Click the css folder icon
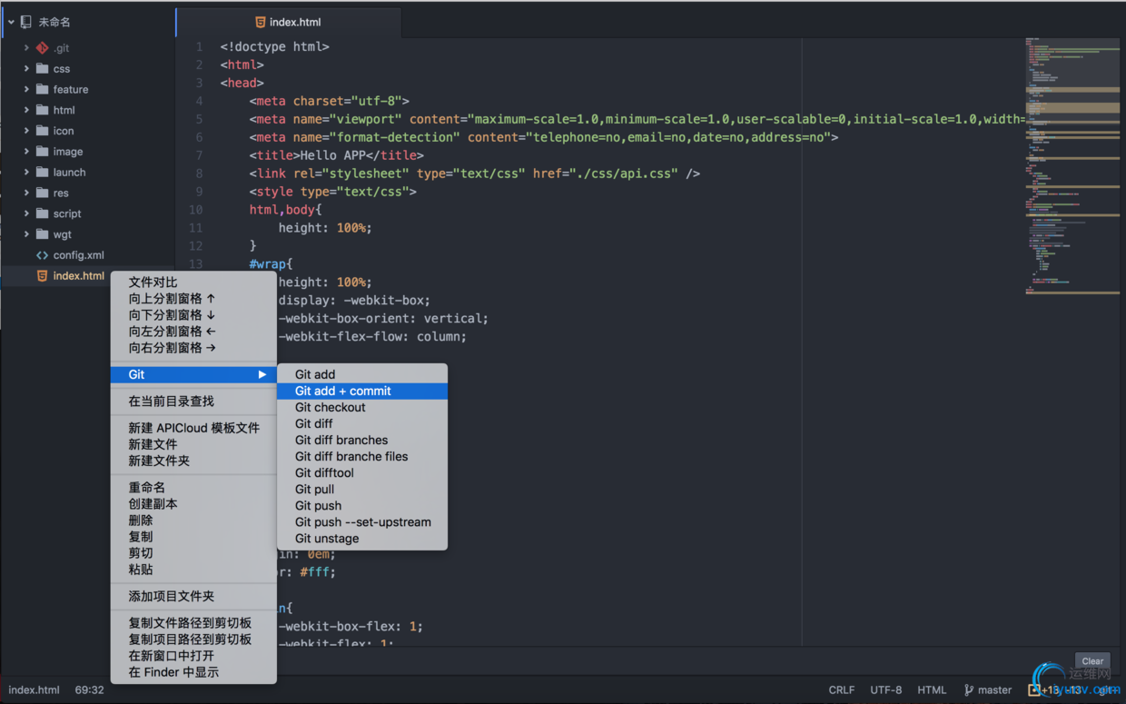Image resolution: width=1126 pixels, height=704 pixels. pyautogui.click(x=43, y=69)
